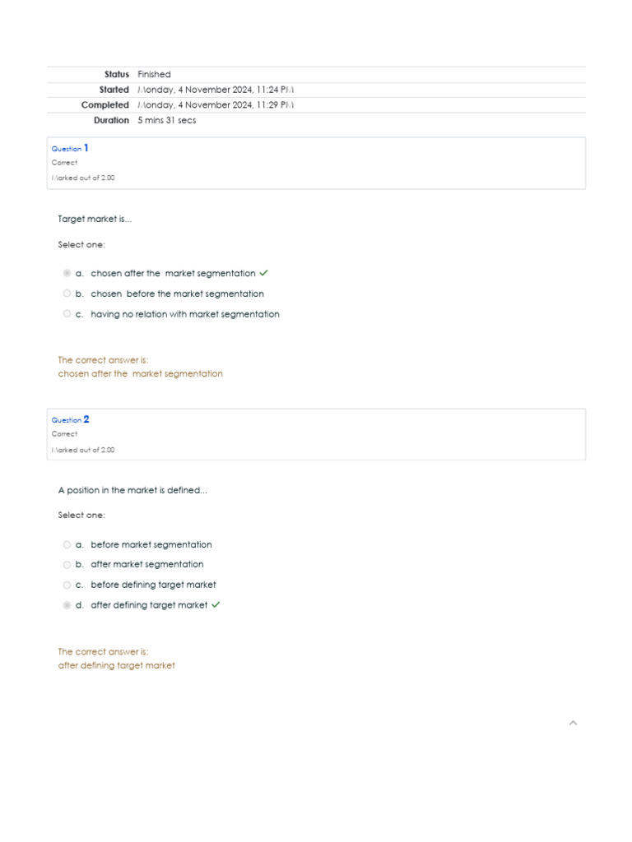The width and height of the screenshot is (632, 842).
Task: Click the Completed date and time value
Action: [x=216, y=105]
